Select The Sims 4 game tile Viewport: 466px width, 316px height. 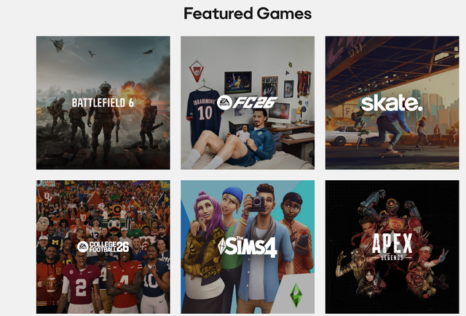248,247
